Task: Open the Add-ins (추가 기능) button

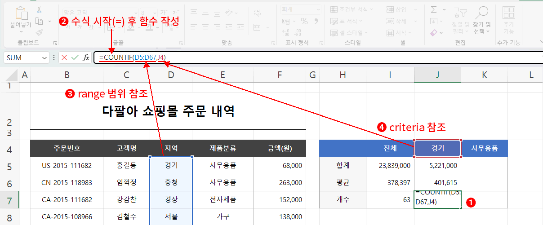Action: (x=508, y=20)
